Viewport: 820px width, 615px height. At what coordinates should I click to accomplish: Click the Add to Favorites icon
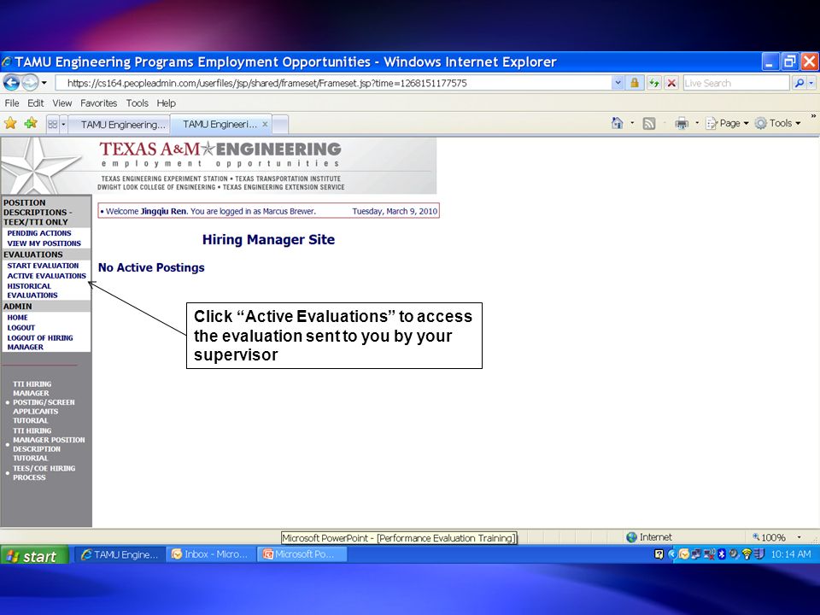[x=31, y=123]
